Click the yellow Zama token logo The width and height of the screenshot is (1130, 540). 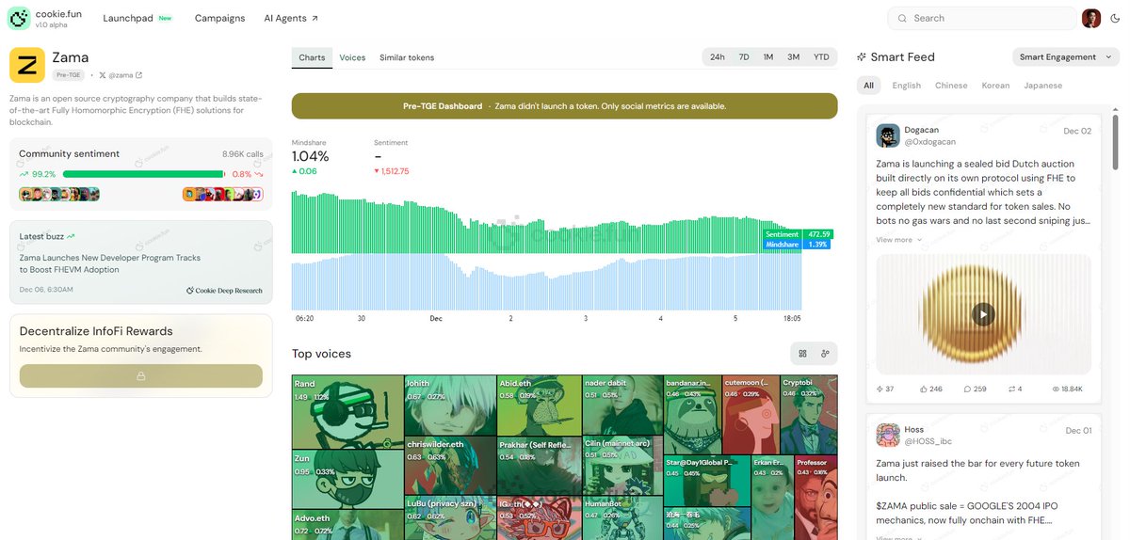(x=27, y=66)
